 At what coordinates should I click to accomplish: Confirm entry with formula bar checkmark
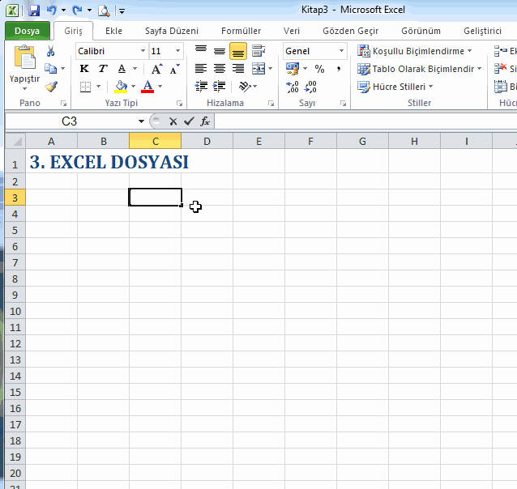(189, 121)
